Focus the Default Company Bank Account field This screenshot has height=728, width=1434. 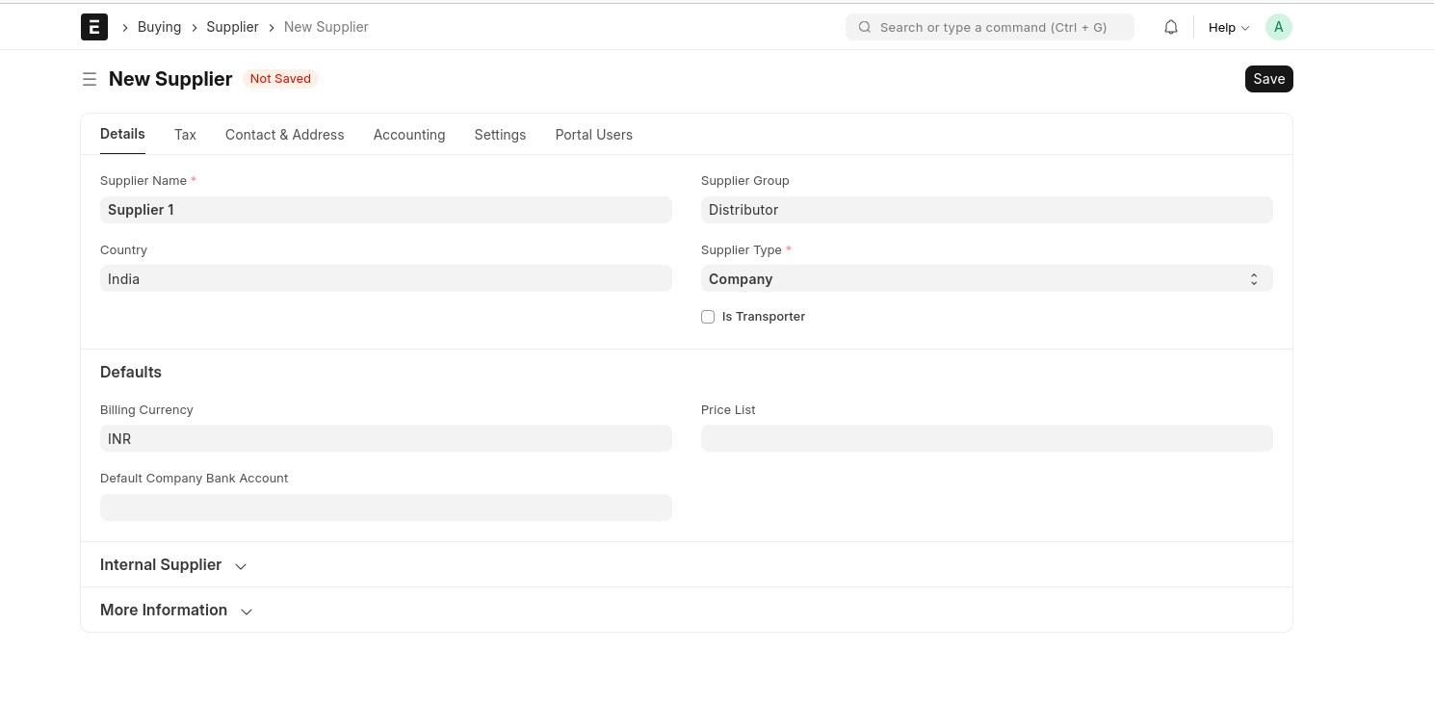[x=385, y=507]
